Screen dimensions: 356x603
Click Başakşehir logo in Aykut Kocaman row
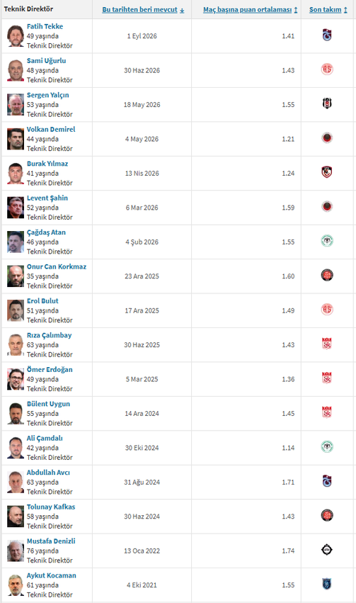pyautogui.click(x=327, y=585)
